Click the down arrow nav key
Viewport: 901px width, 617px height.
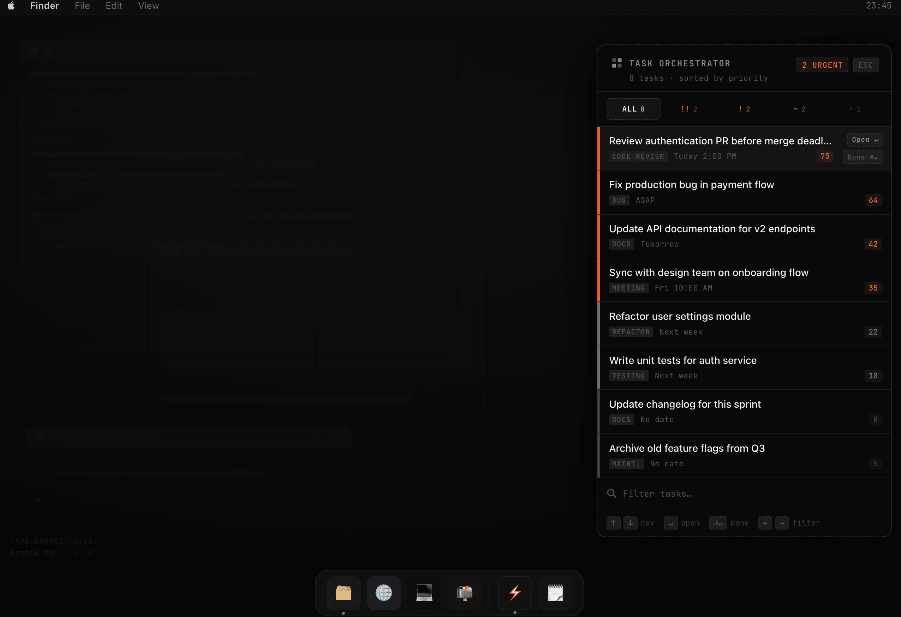[x=631, y=523]
